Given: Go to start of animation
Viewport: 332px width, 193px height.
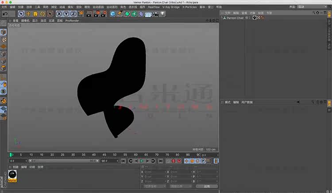Looking at the screenshot, I should tap(123, 161).
